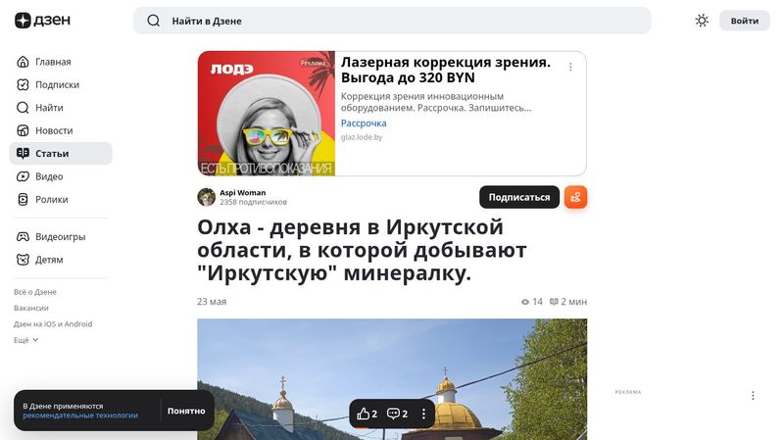Click the search magnifier icon in search bar
The width and height of the screenshot is (784, 440).
point(154,21)
